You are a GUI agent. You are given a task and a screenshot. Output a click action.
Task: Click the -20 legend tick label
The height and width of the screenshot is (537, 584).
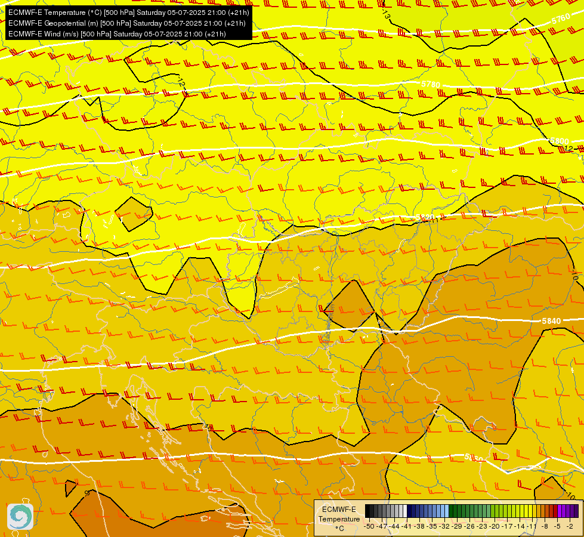click(x=495, y=527)
